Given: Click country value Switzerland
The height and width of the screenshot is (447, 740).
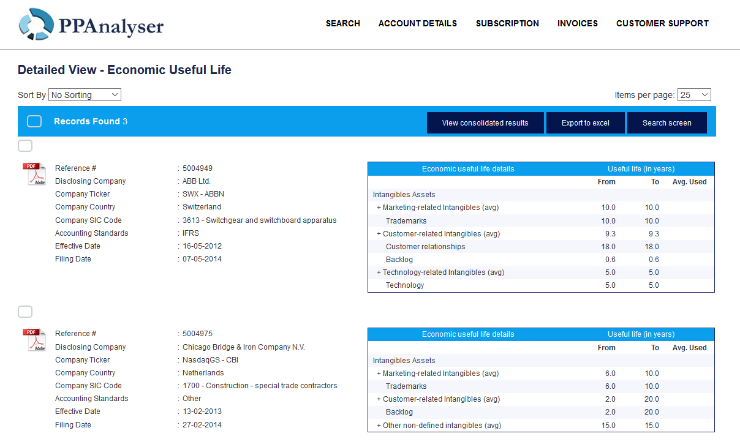Looking at the screenshot, I should 202,207.
